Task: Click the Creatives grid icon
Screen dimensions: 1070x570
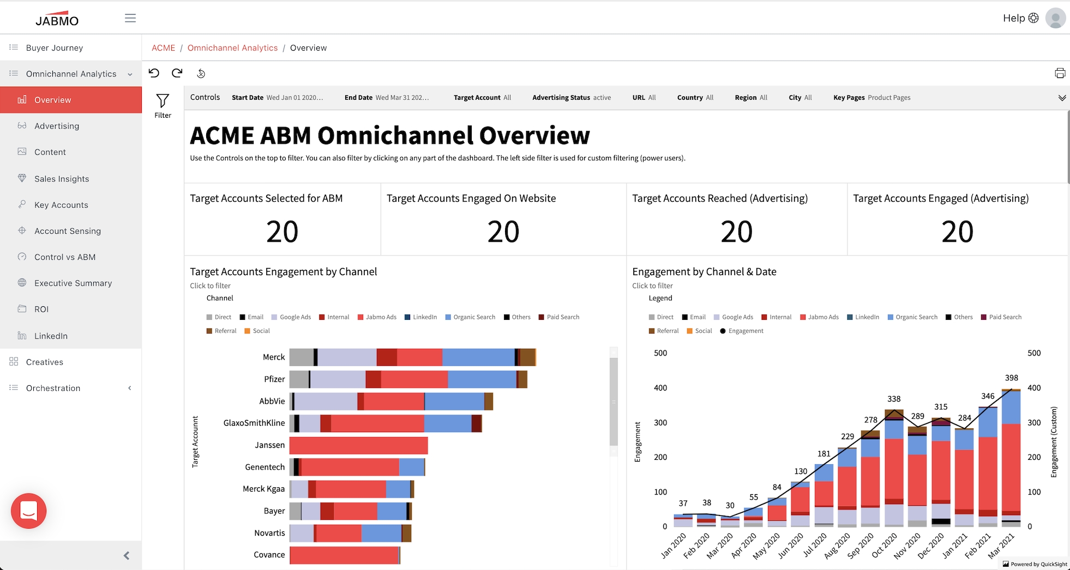Action: pos(14,362)
